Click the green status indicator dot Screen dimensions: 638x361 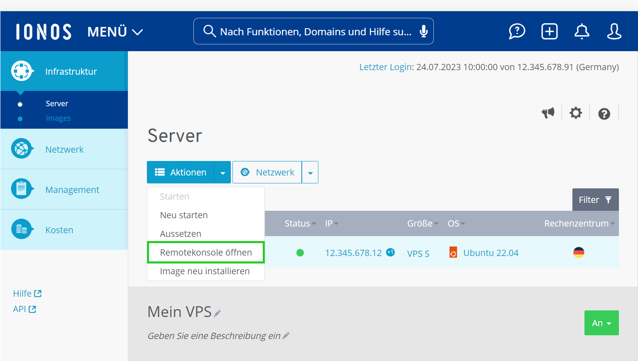point(300,253)
